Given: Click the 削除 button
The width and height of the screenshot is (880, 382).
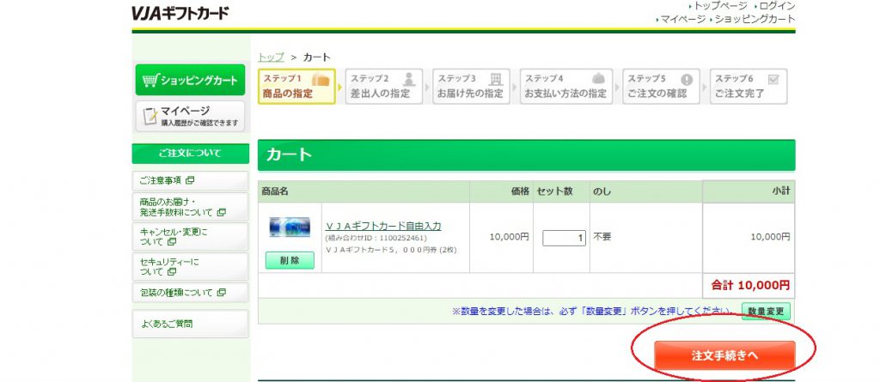Looking at the screenshot, I should tap(290, 260).
